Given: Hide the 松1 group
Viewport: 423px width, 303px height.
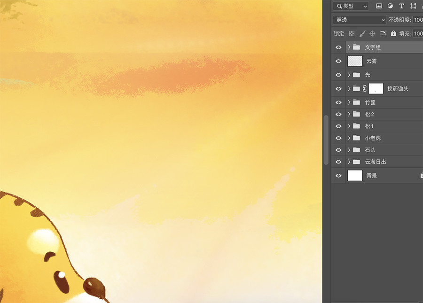Looking at the screenshot, I should point(338,126).
